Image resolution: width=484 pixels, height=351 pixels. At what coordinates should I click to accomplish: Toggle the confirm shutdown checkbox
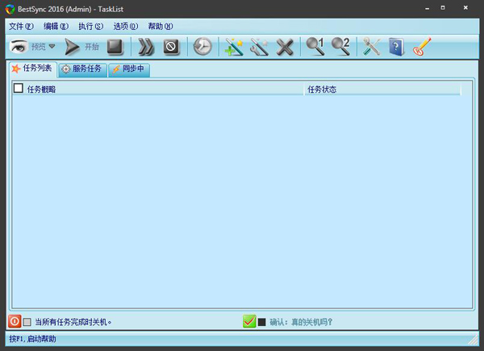click(x=261, y=322)
